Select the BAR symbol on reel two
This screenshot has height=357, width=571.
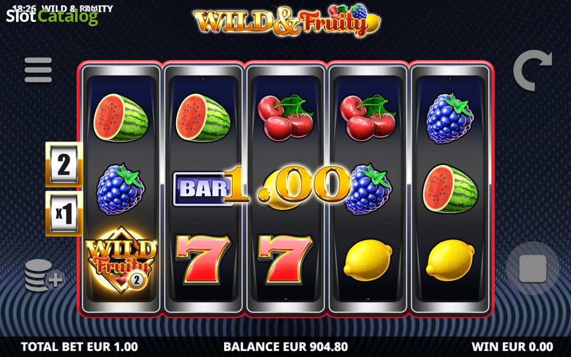(200, 189)
